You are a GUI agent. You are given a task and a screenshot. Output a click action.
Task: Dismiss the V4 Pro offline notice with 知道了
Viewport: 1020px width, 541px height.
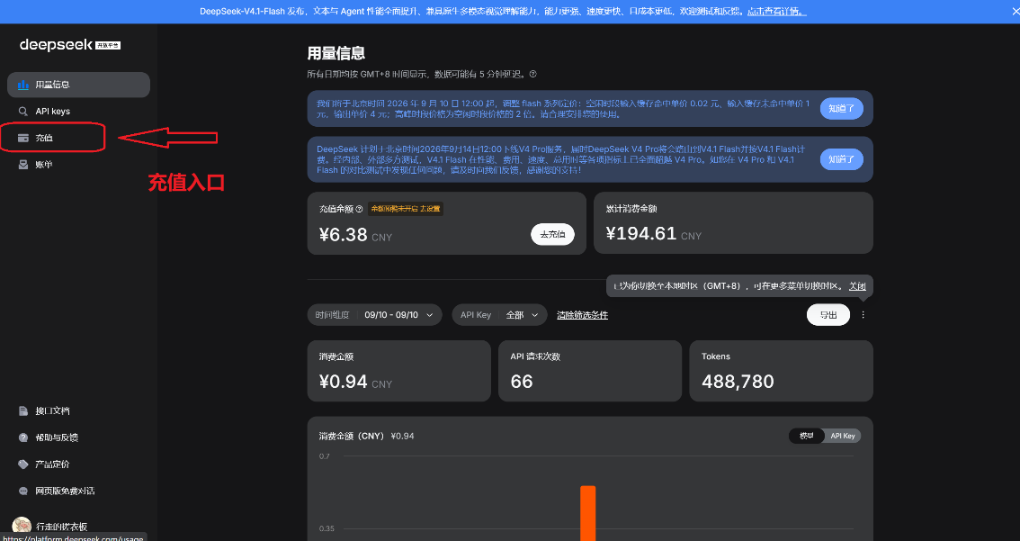[x=841, y=158]
